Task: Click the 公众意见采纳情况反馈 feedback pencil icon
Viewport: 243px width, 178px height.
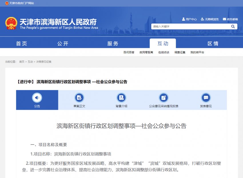Action: click(x=163, y=98)
